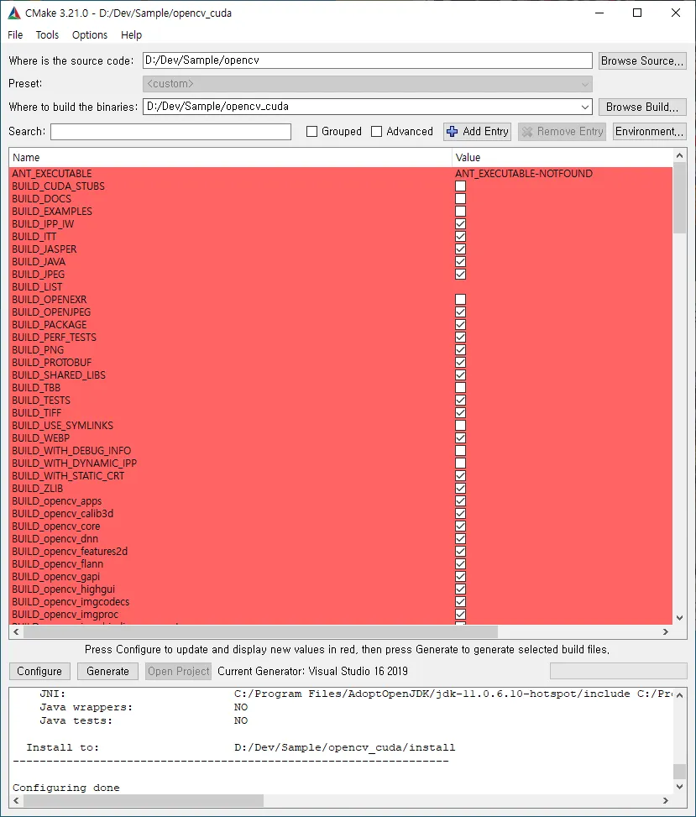Select the BUILD_opencv_features2d entry name
The width and height of the screenshot is (696, 817).
click(x=70, y=552)
